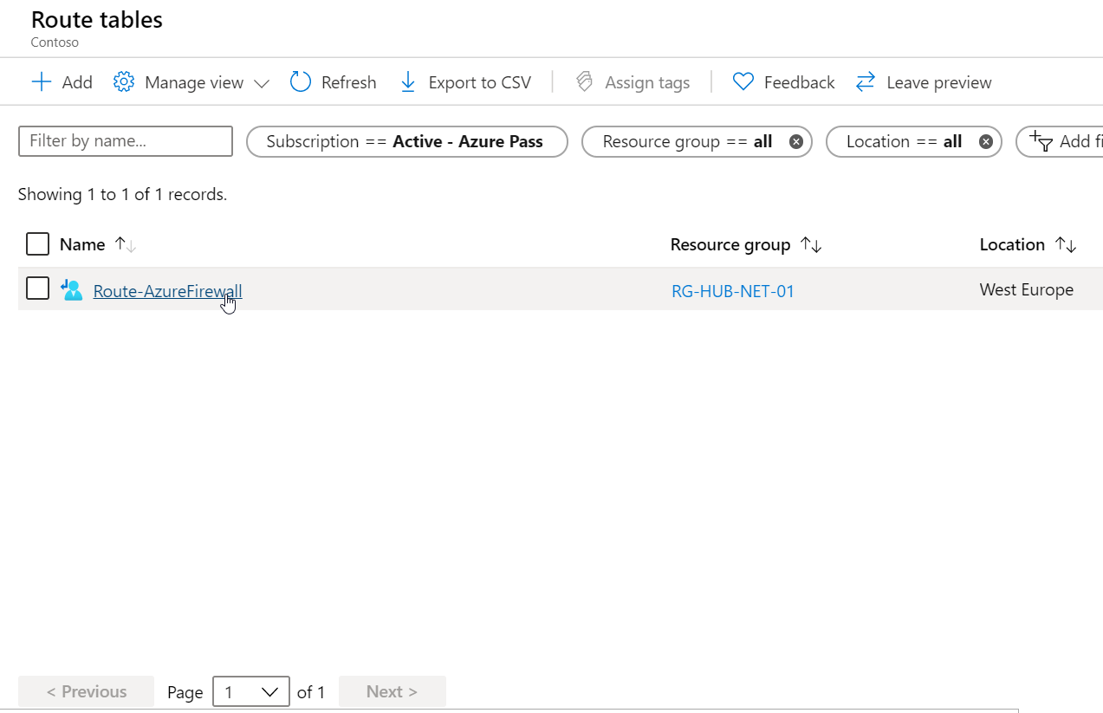Click the West Europe location cell

coord(1026,289)
